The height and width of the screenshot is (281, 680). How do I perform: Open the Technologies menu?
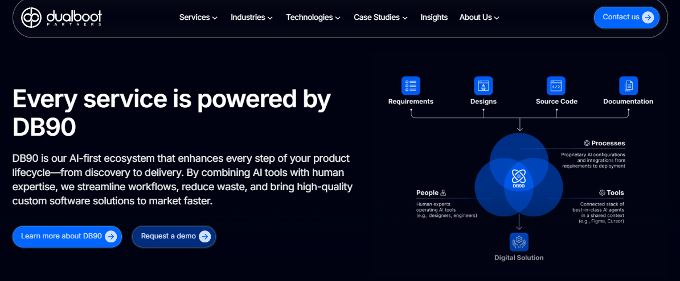click(x=313, y=17)
